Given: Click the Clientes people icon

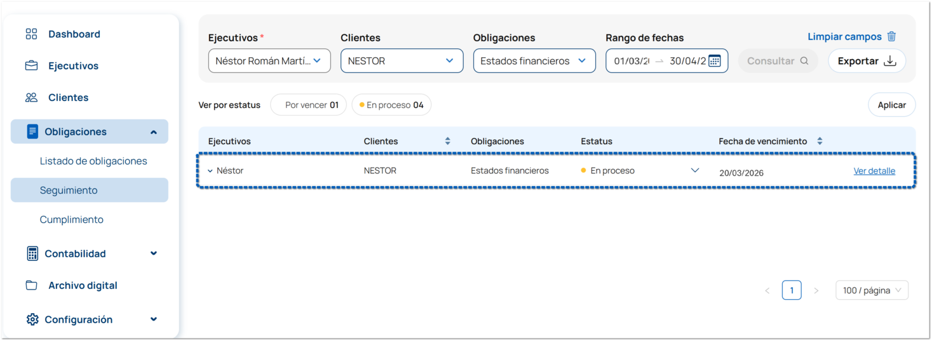Looking at the screenshot, I should tap(31, 98).
